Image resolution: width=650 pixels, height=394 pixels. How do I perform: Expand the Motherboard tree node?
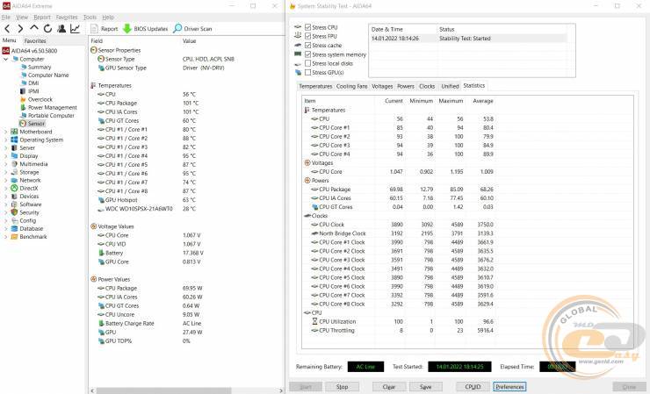click(x=5, y=132)
